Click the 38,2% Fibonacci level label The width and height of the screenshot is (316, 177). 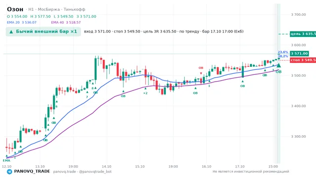click(283, 56)
